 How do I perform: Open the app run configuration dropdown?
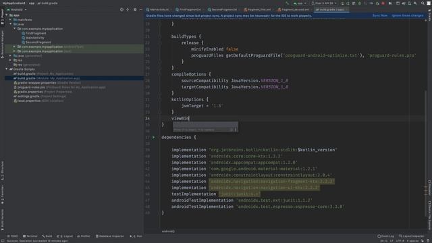click(x=300, y=3)
